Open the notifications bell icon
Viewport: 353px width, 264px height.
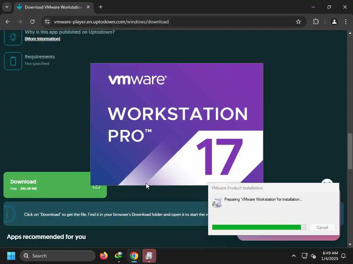point(343,256)
